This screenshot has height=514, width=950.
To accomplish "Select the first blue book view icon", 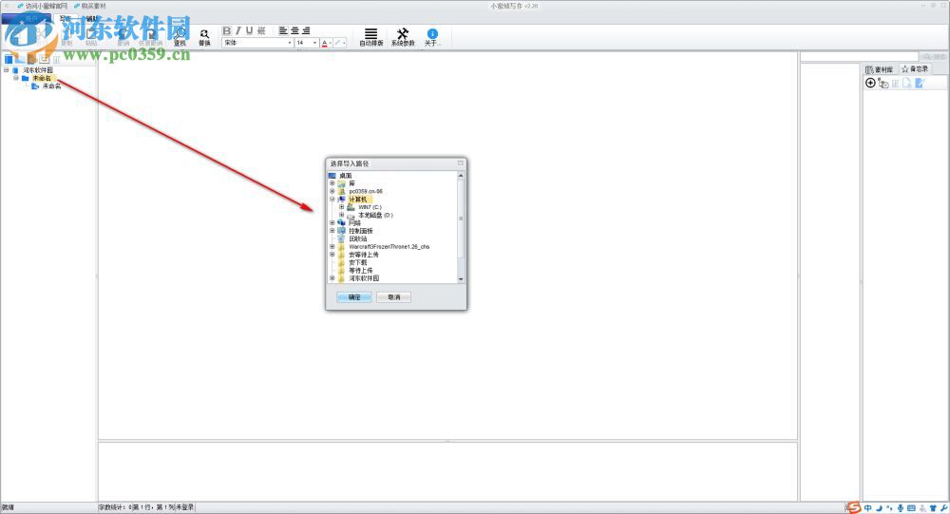I will tap(9, 60).
